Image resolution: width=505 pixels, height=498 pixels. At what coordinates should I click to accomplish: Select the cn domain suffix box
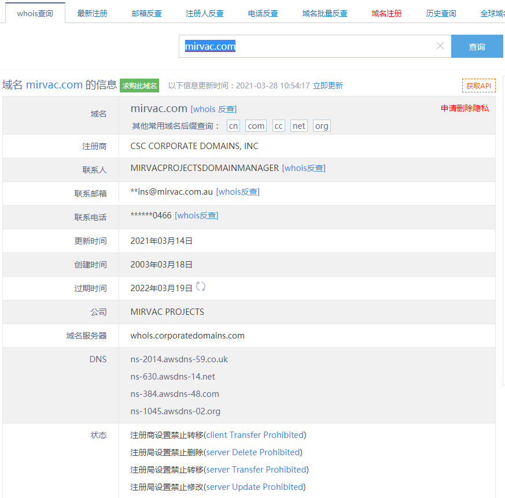[x=233, y=126]
